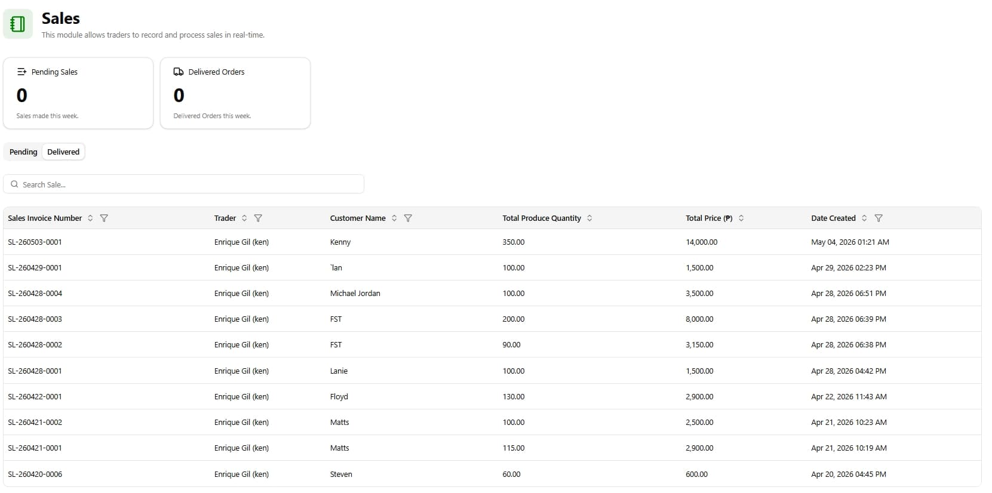Sort by Customer Name arrows

tap(394, 218)
